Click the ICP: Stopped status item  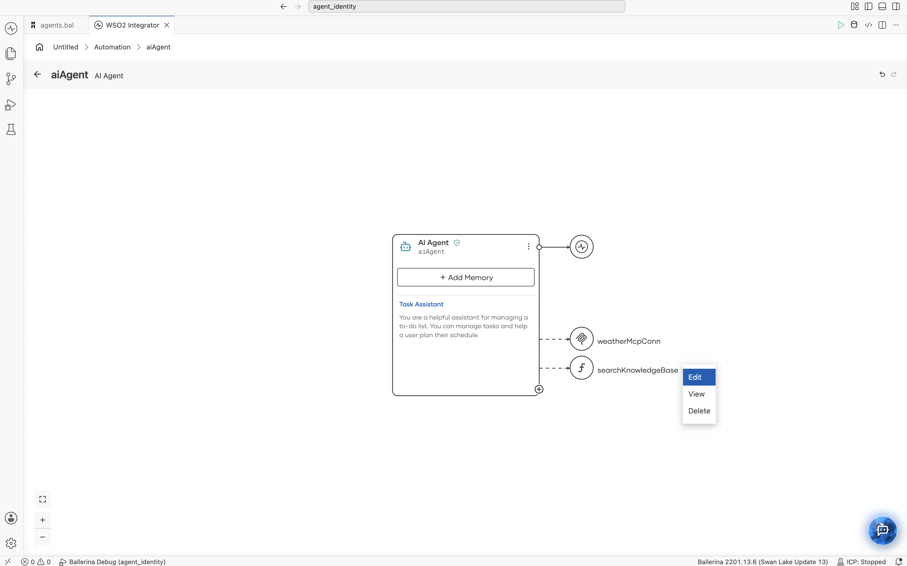point(861,562)
